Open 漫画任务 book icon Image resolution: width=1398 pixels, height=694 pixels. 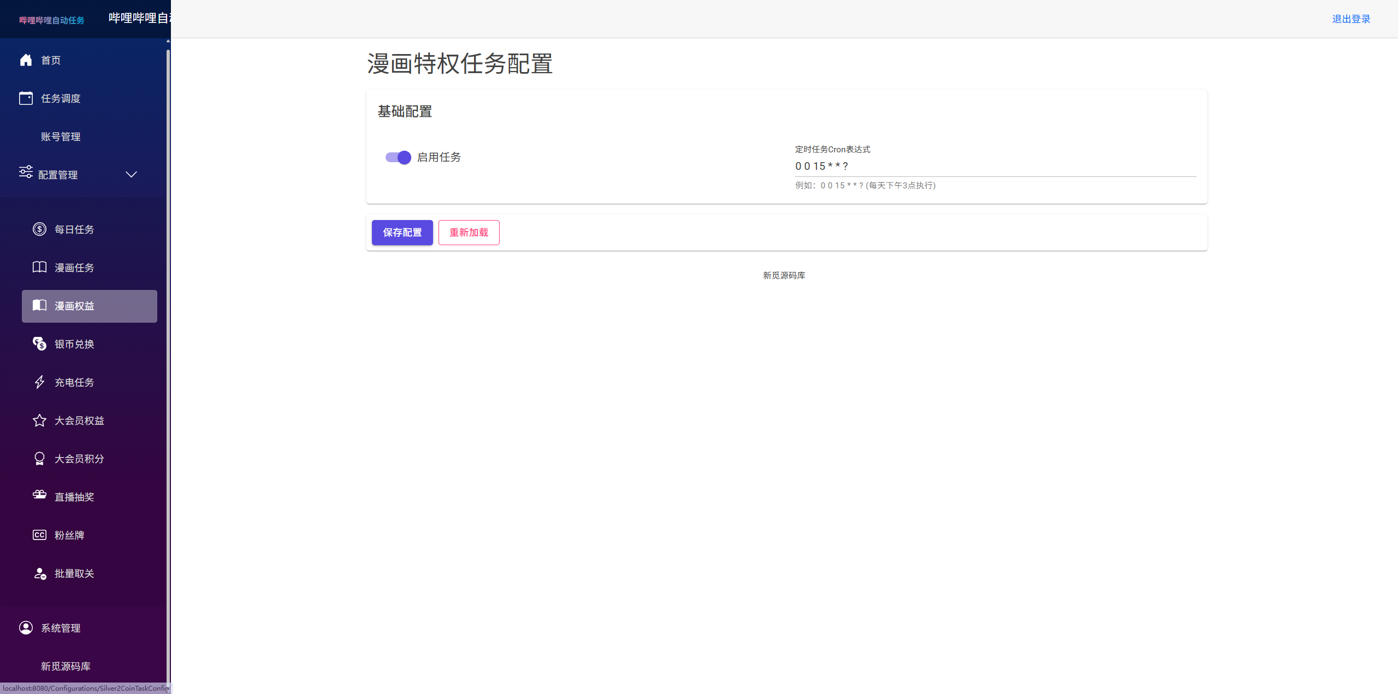tap(39, 267)
